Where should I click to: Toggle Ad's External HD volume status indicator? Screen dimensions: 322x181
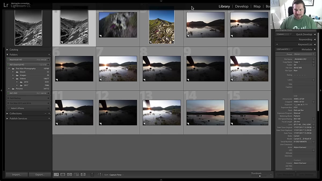pyautogui.click(x=8, y=65)
